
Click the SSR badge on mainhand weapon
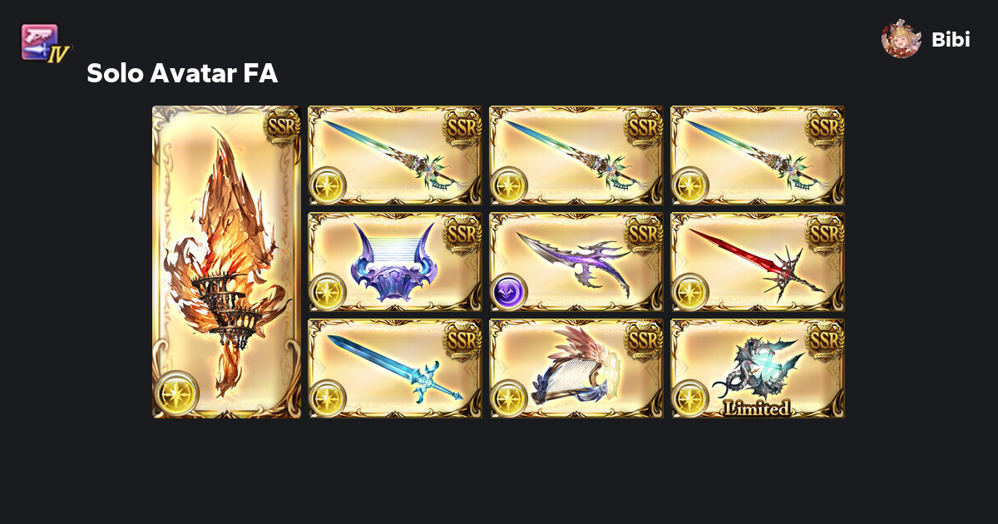click(x=281, y=126)
